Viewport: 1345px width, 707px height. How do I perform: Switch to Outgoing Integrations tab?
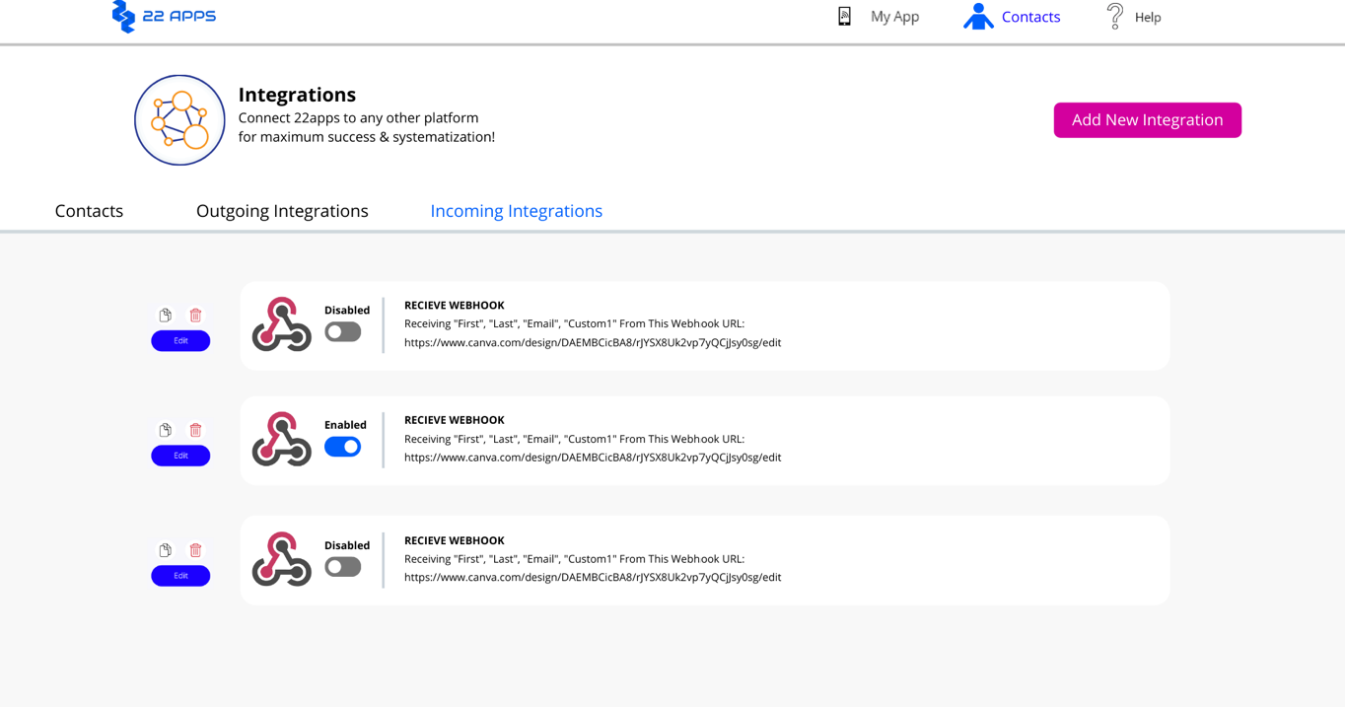click(x=282, y=211)
